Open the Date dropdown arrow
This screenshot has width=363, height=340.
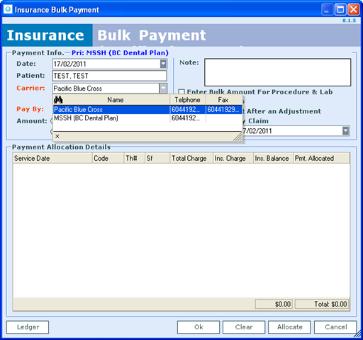pos(163,64)
